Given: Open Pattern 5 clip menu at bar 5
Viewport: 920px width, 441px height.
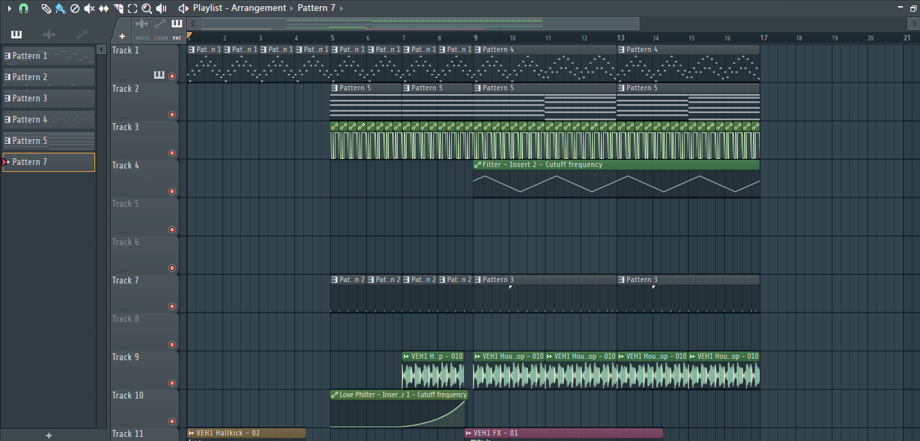Looking at the screenshot, I should (335, 88).
